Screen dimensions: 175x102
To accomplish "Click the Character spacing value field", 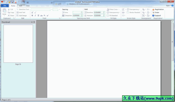I will click(77, 15).
